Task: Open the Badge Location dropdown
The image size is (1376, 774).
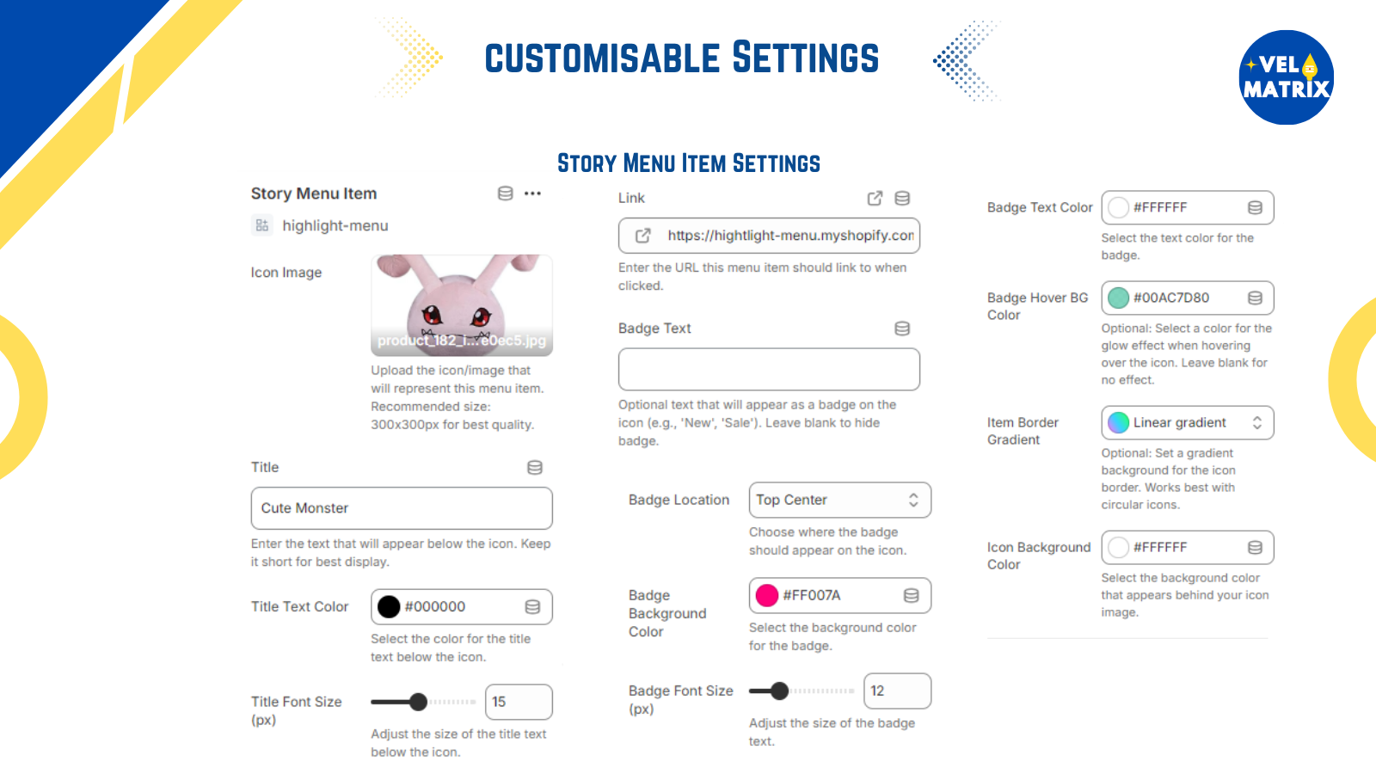Action: click(x=840, y=501)
